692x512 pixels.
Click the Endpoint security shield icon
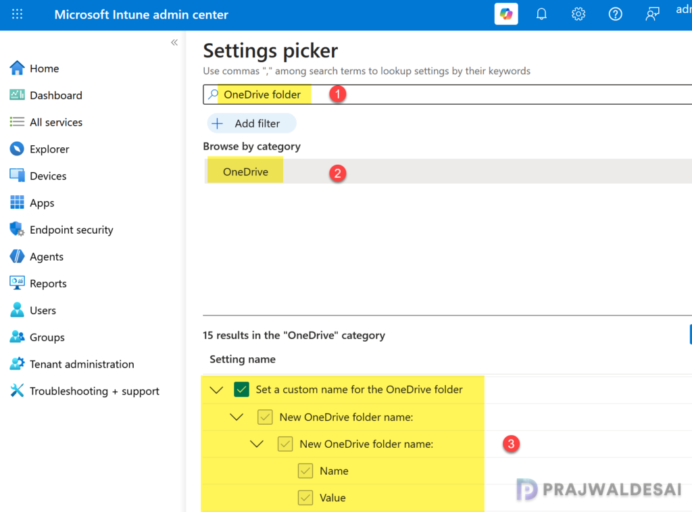click(17, 230)
